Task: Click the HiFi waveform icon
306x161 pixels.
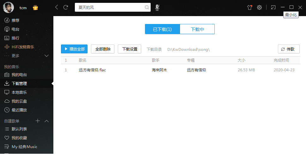Action: click(7, 47)
